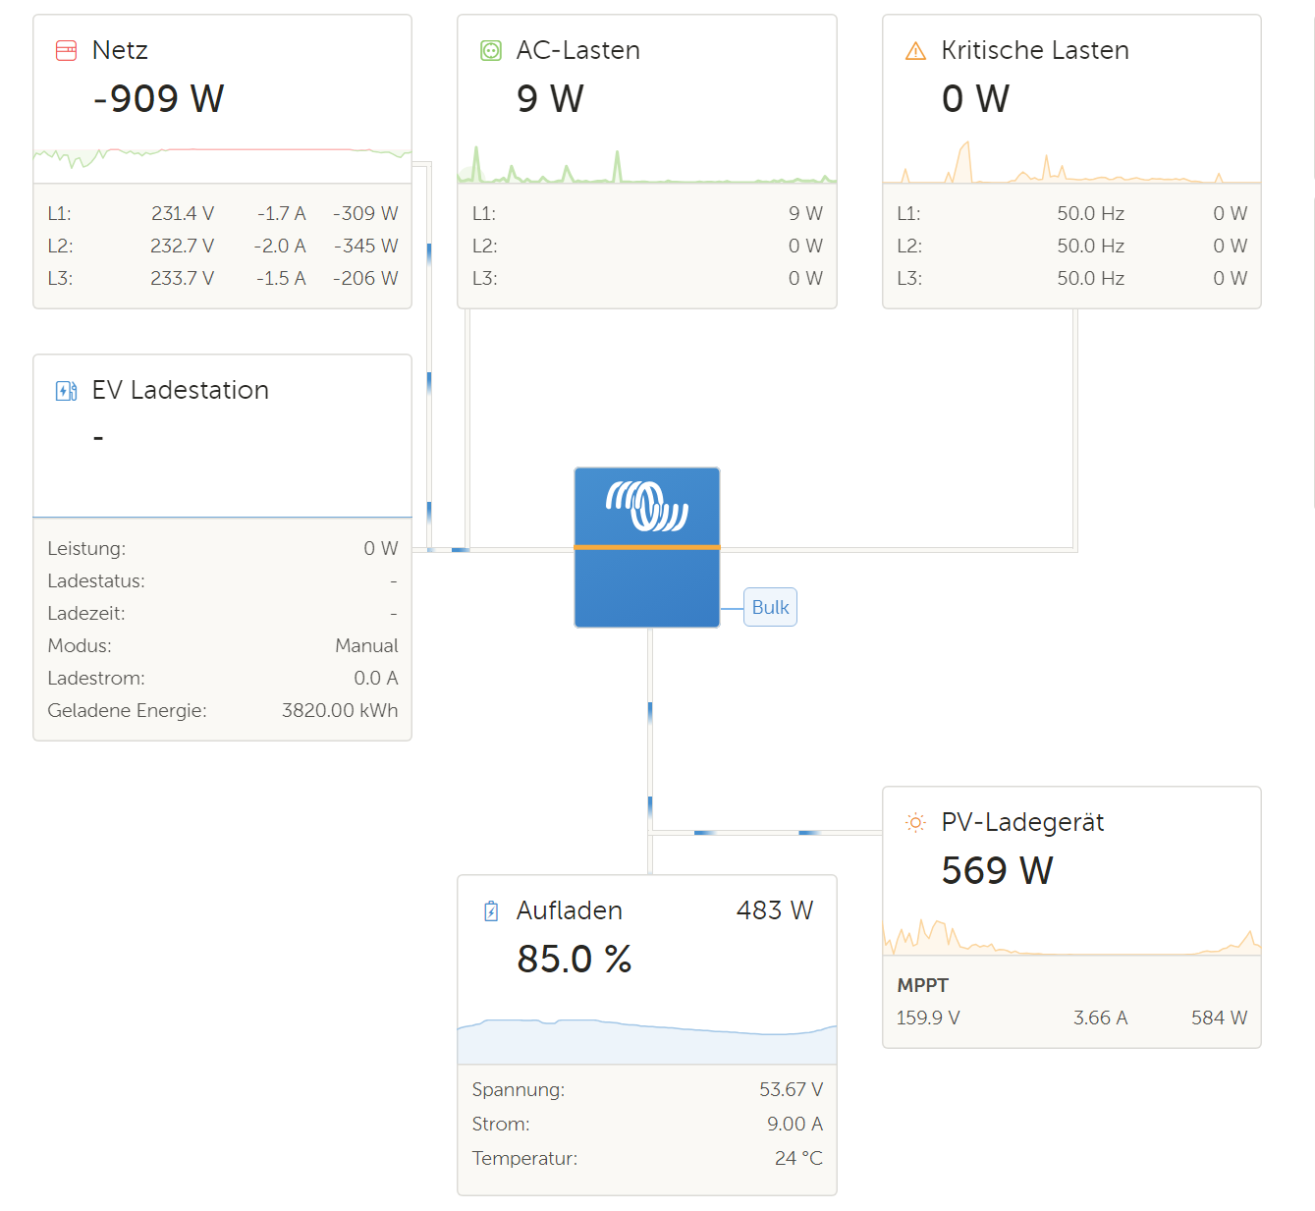Click the 233.7 V L3 grid voltage
The width and height of the screenshot is (1315, 1211).
183,278
